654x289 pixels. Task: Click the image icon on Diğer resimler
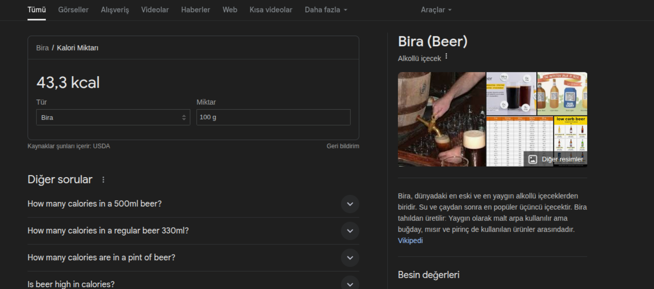(533, 159)
